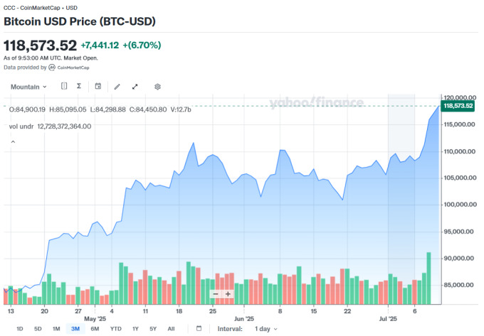Click the +(6.70%) percent change
484x336 pixels.
pyautogui.click(x=142, y=45)
